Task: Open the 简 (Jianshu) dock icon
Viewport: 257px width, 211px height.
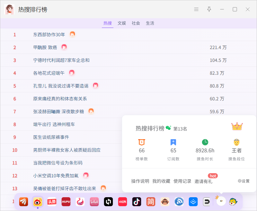Action: pos(151,202)
